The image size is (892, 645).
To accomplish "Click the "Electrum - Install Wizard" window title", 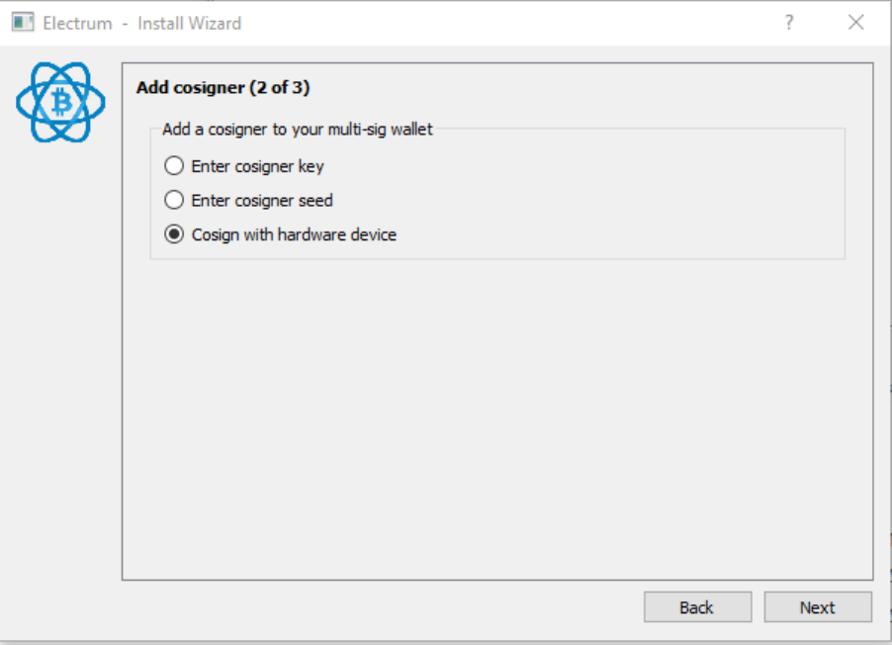I will pyautogui.click(x=141, y=23).
